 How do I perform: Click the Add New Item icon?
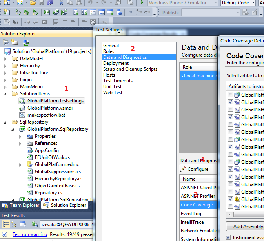(x=20, y=2)
